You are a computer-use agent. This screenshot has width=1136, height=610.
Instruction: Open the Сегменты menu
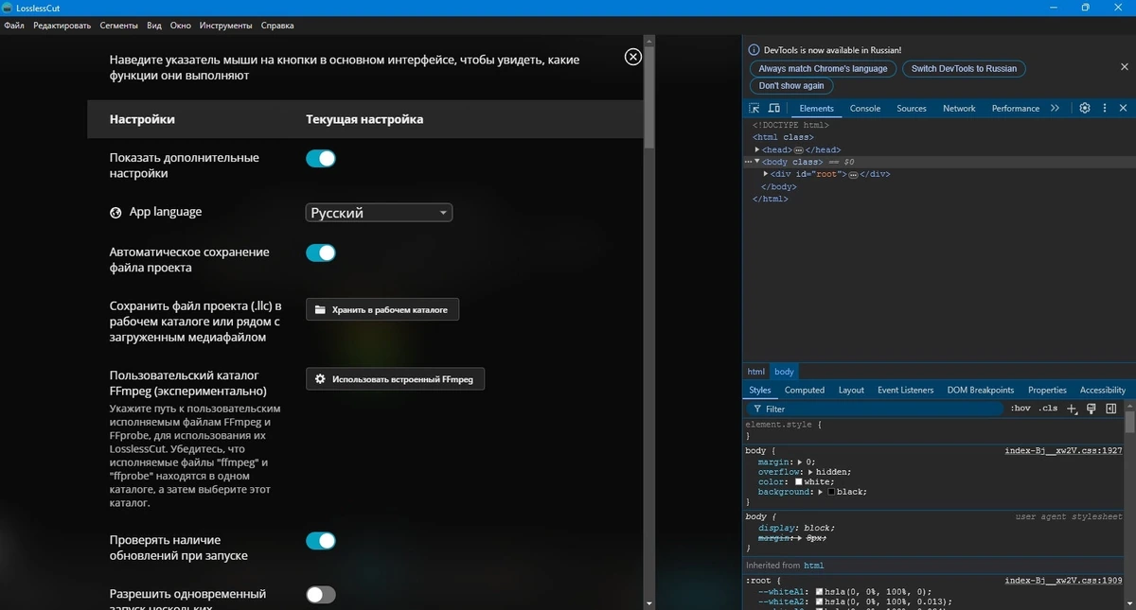pos(118,26)
